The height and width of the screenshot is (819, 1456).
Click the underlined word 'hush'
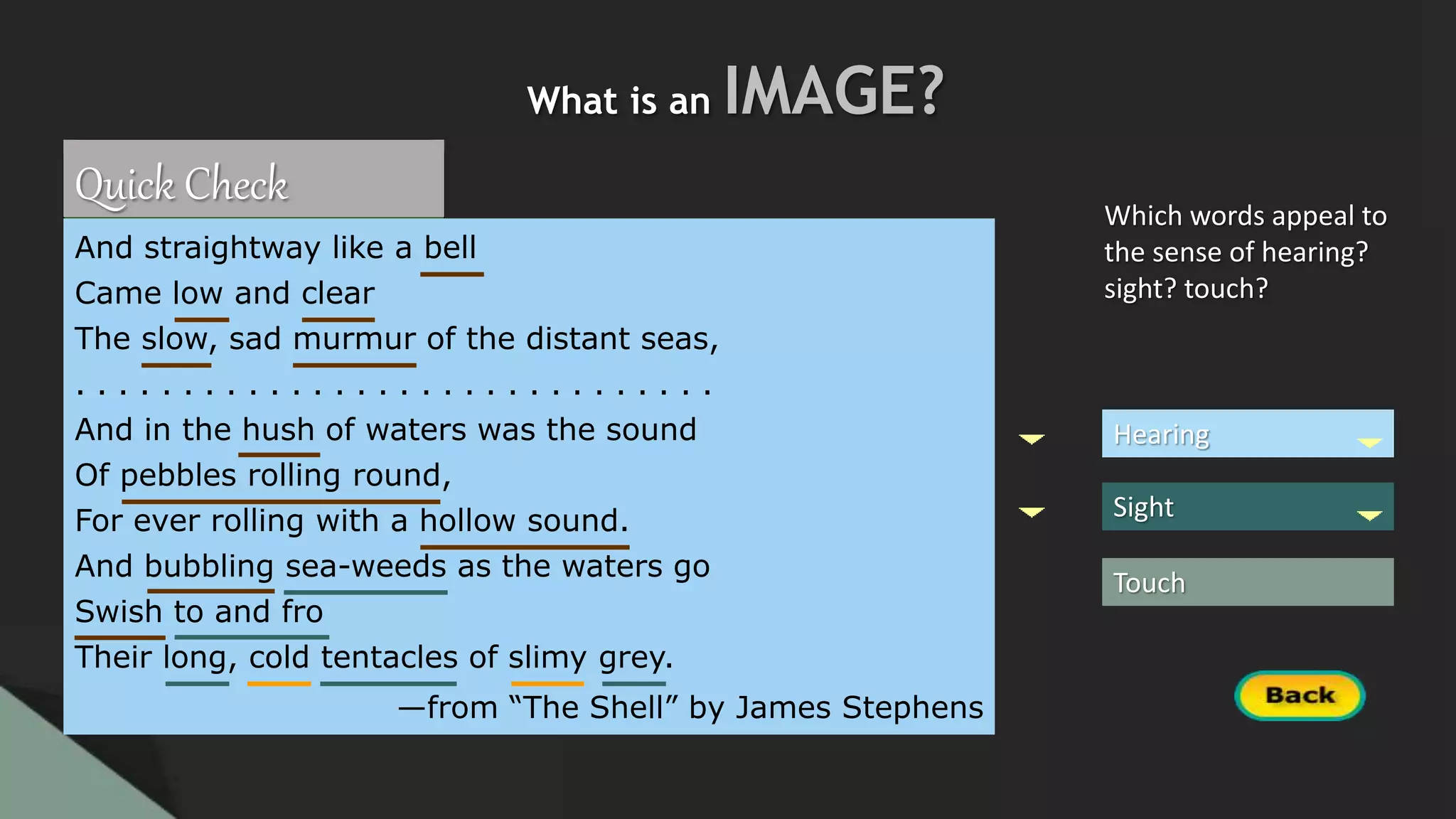pos(278,430)
